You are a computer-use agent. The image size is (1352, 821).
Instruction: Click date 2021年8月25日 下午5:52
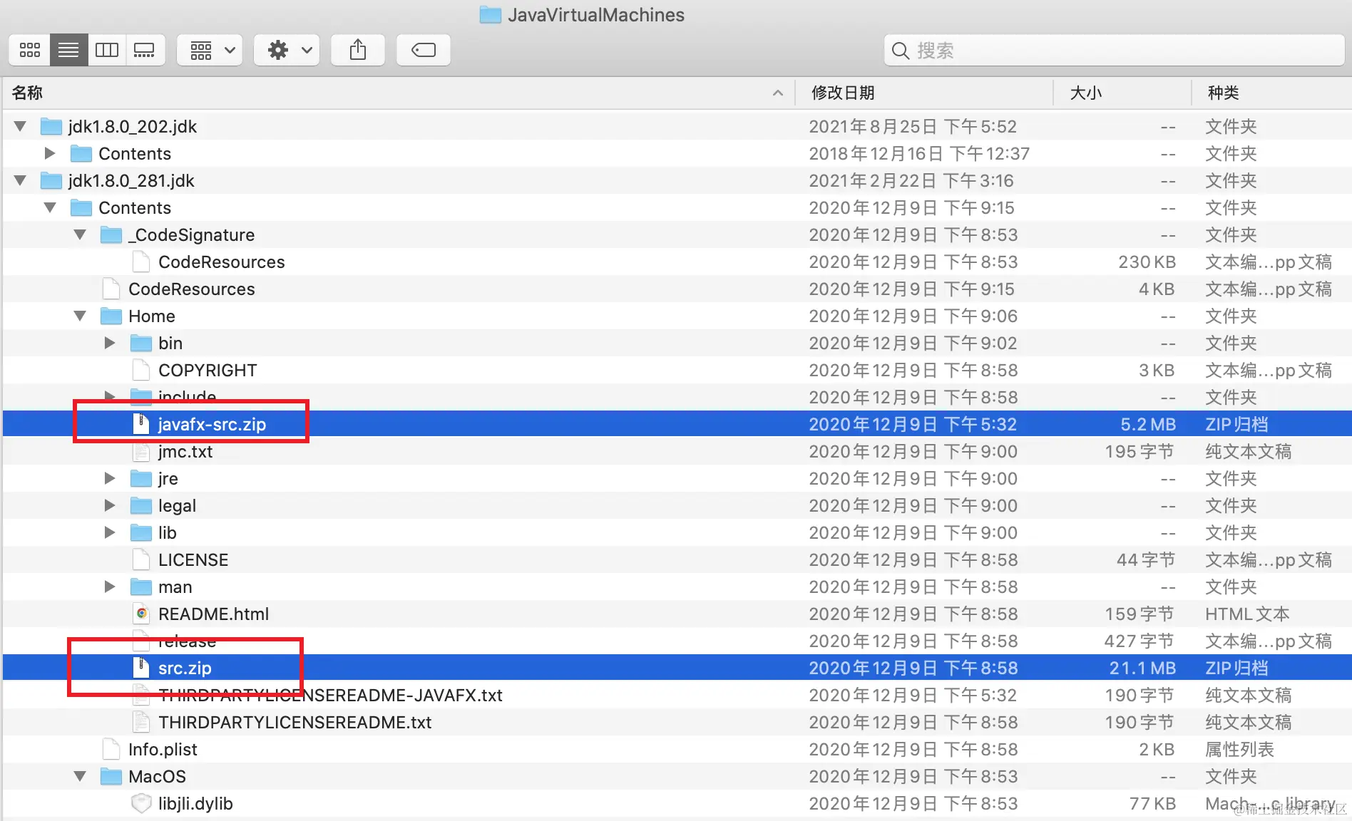[x=913, y=126]
